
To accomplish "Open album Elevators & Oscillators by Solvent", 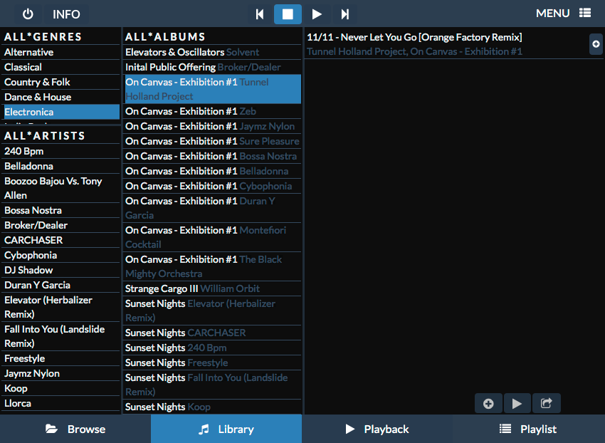I will [x=212, y=52].
